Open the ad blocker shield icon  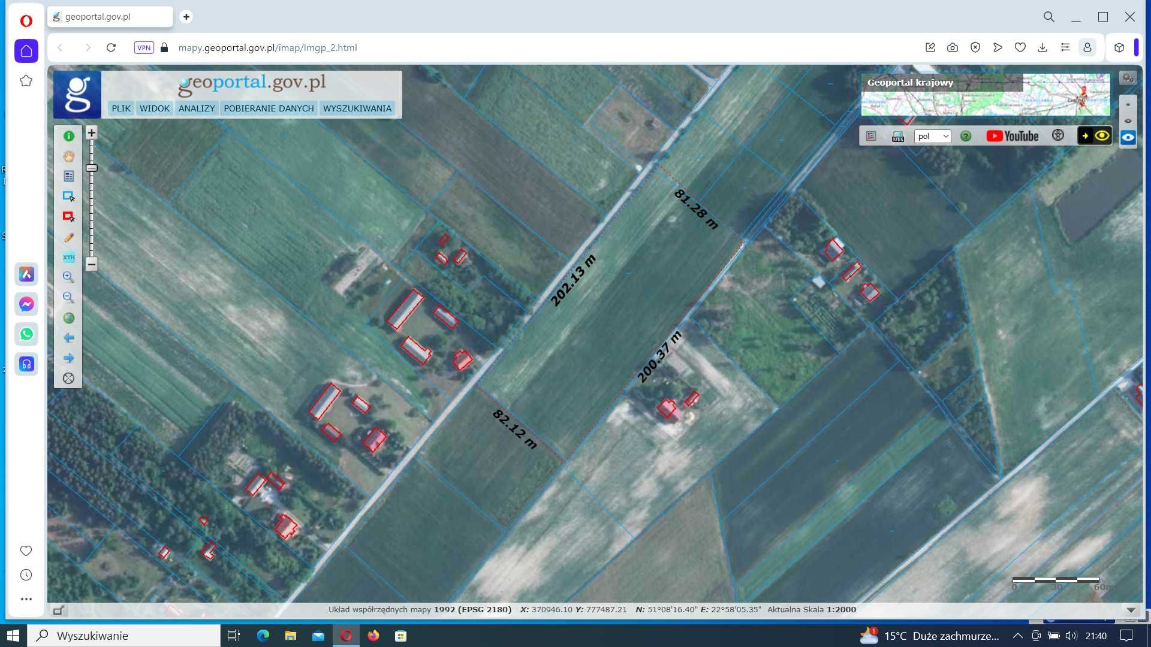(x=975, y=47)
